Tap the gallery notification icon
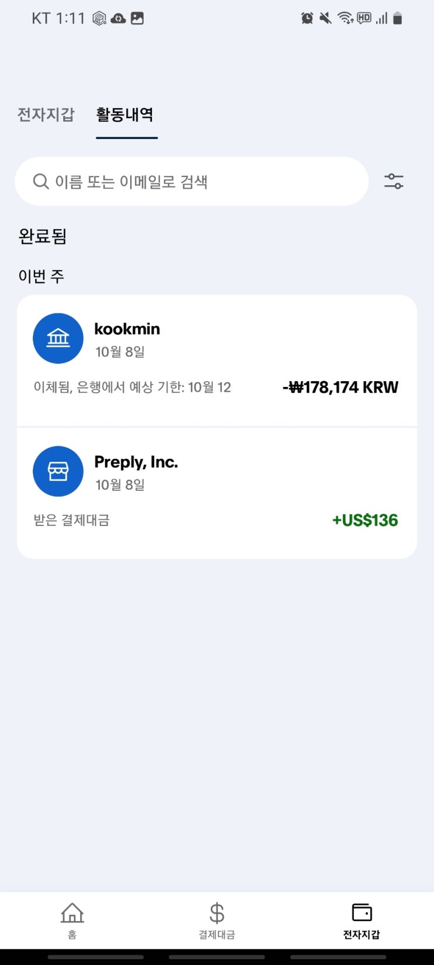The image size is (434, 965). (137, 18)
